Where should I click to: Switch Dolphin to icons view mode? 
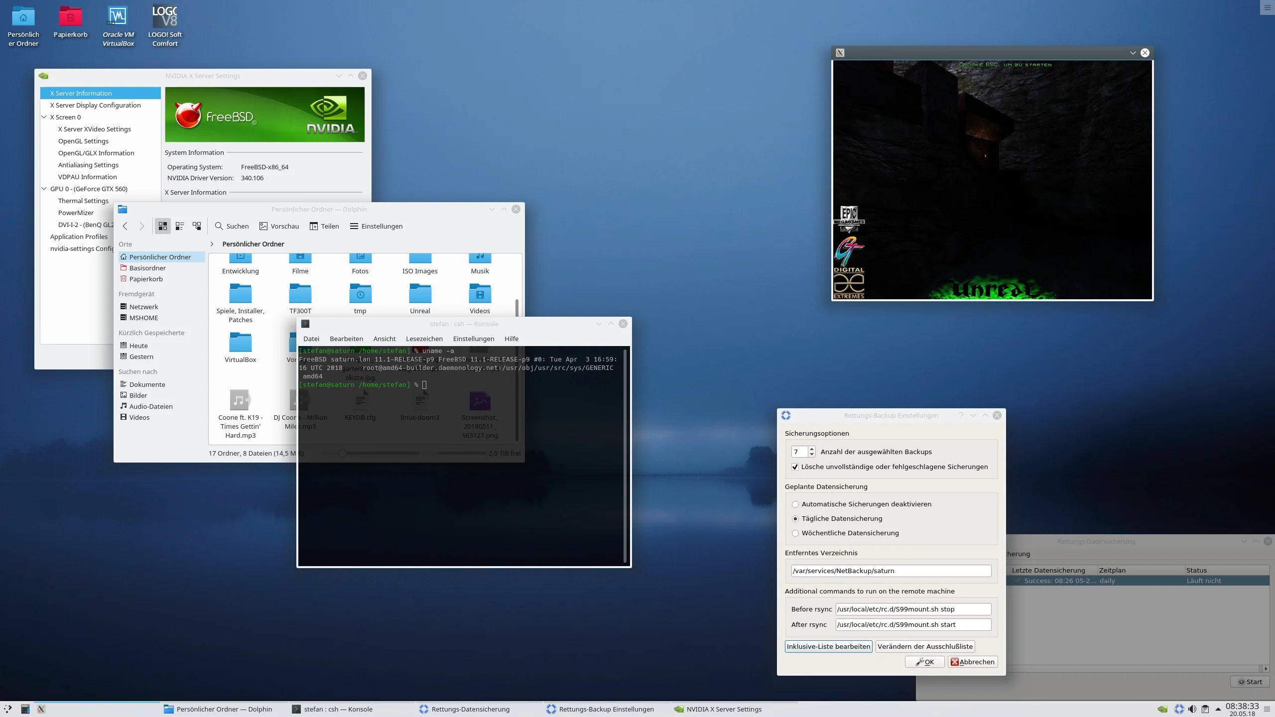tap(162, 226)
